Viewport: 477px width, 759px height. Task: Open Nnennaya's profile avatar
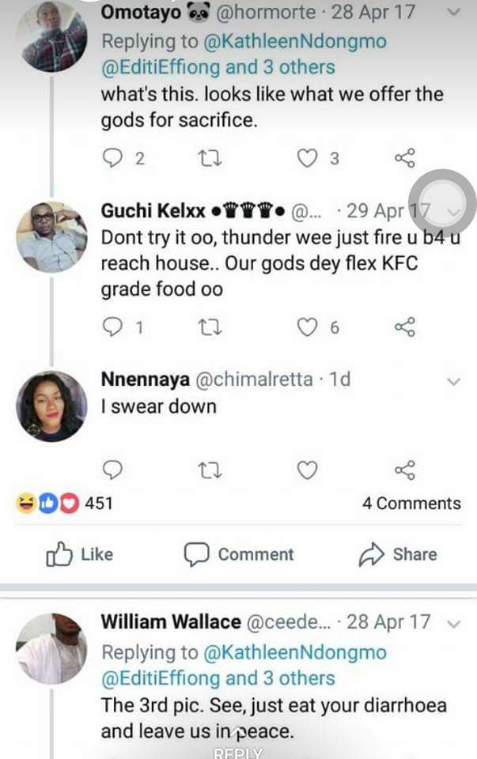pos(51,406)
